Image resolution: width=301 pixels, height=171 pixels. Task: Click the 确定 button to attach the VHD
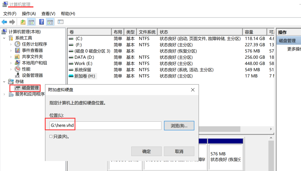coord(146,151)
